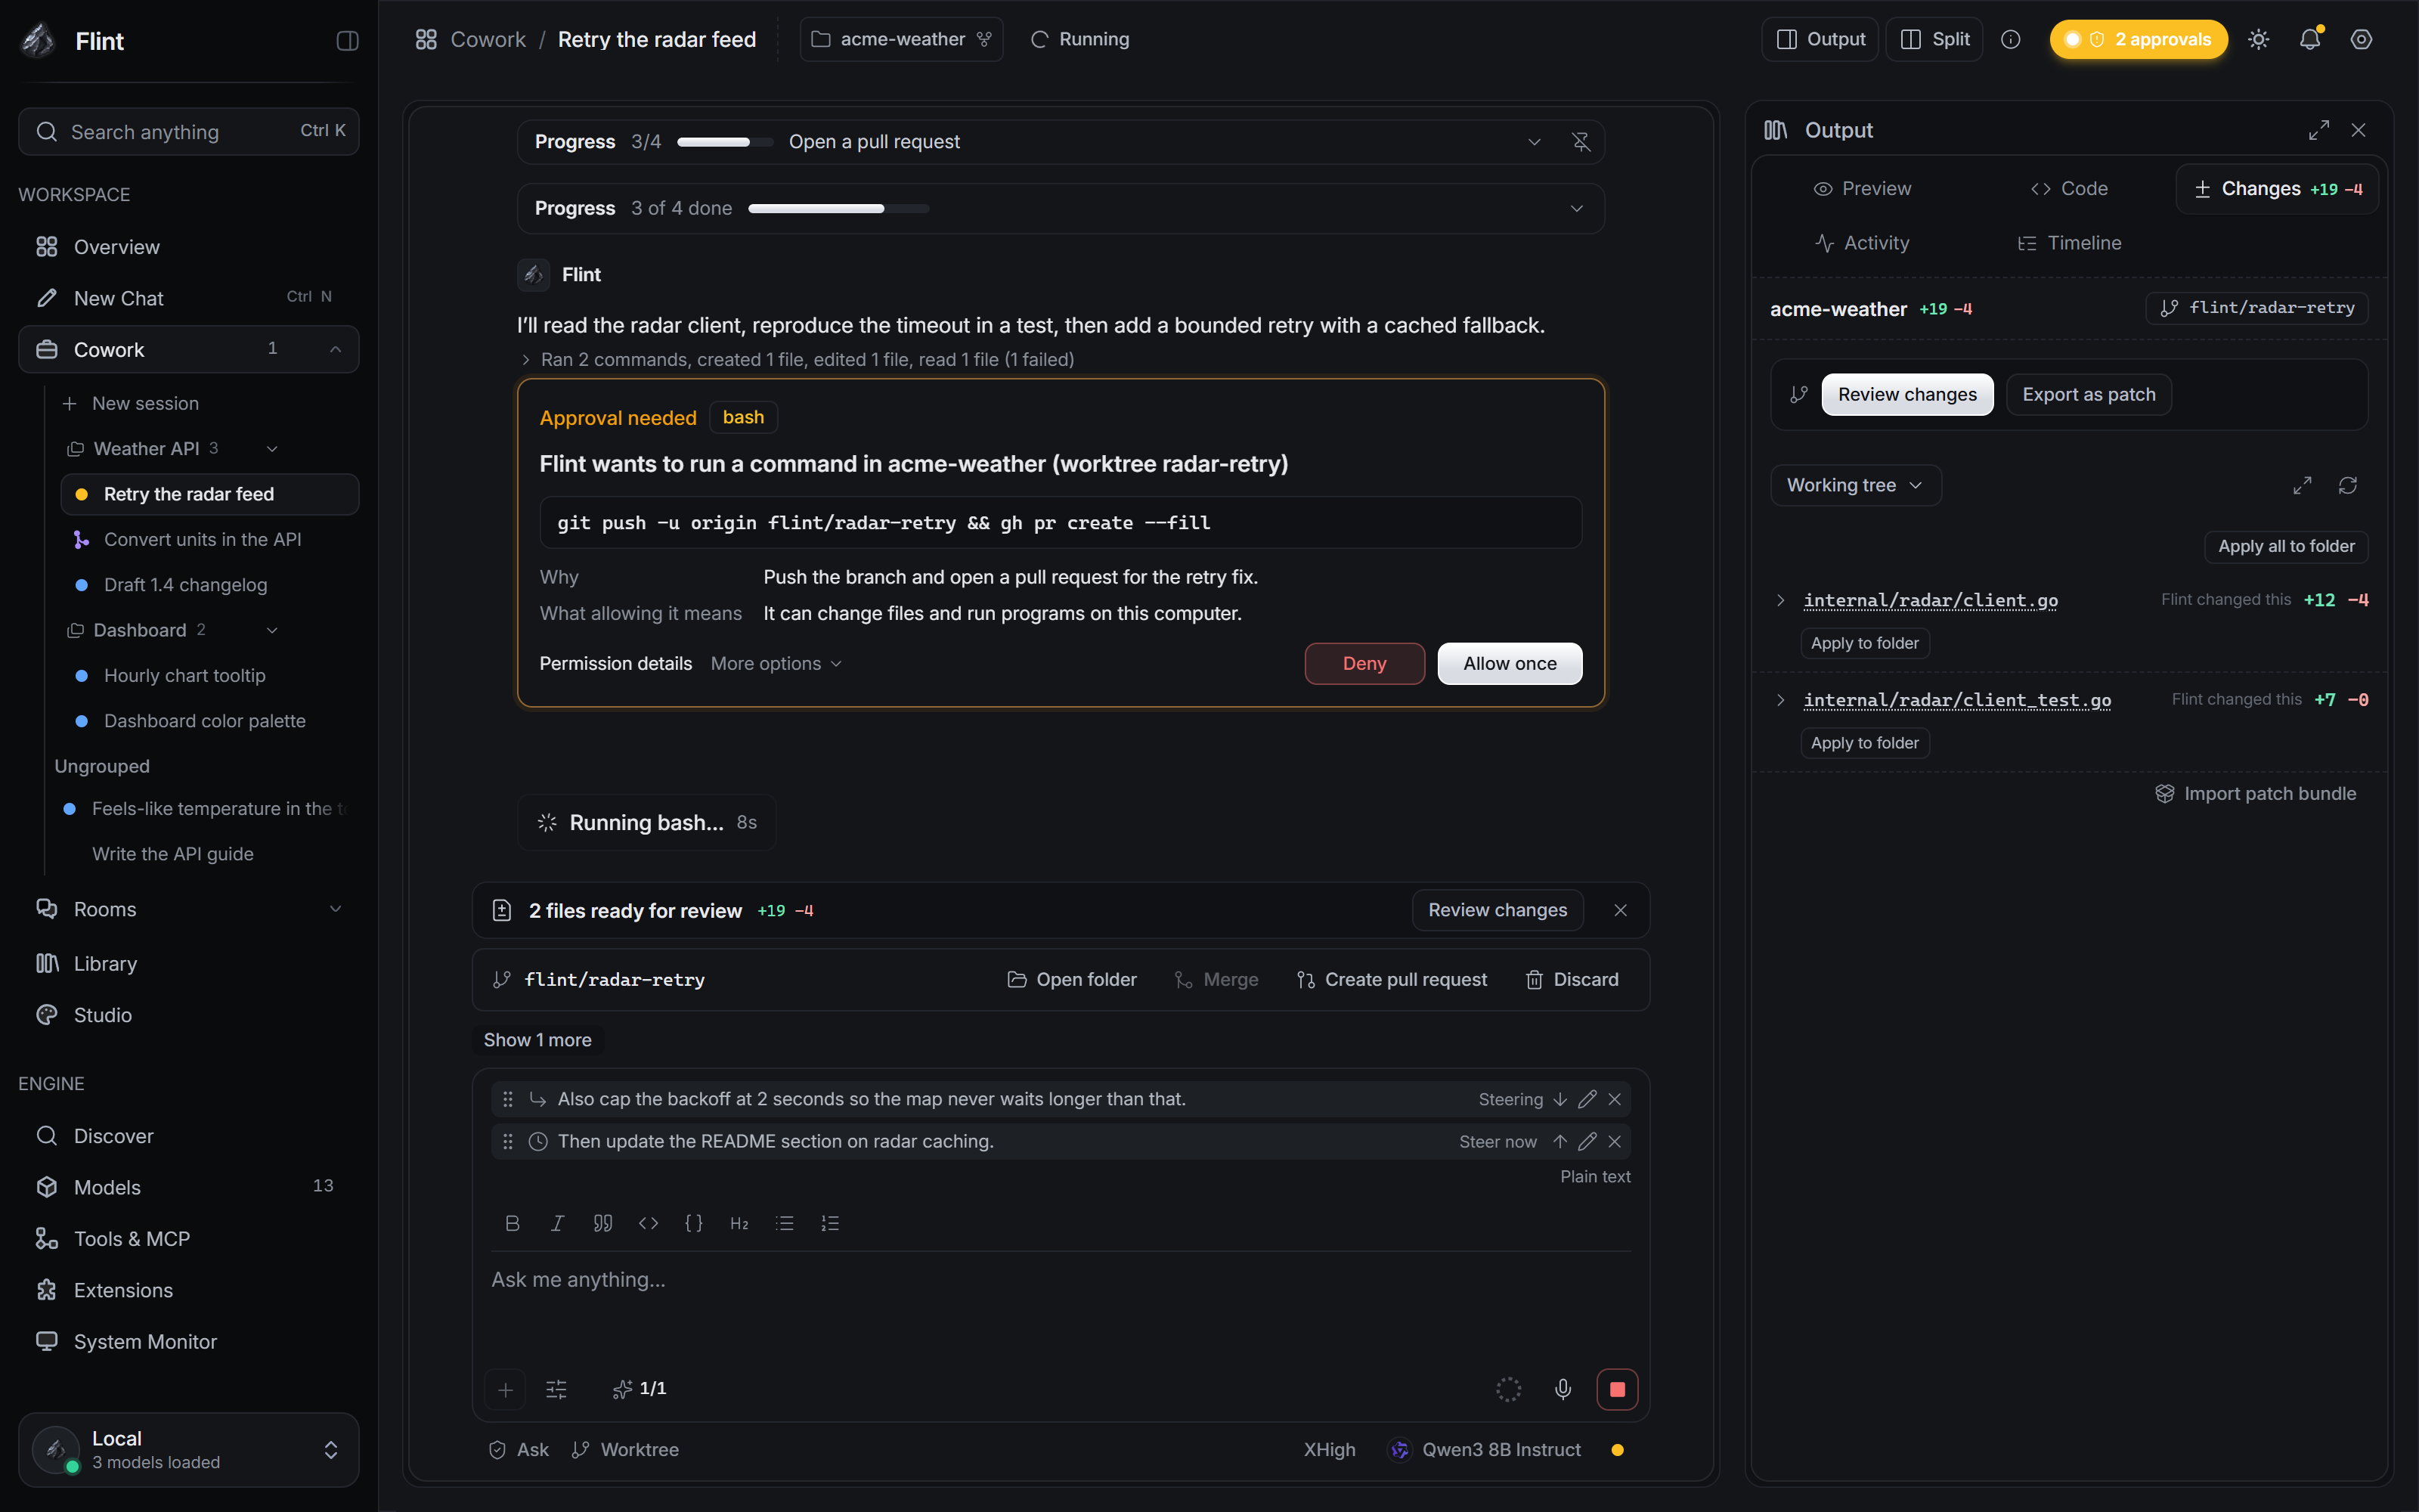Switch the Plain text editor mode

(1595, 1177)
